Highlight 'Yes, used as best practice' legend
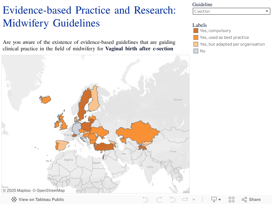Screen dimensions: 272x204 [221, 37]
